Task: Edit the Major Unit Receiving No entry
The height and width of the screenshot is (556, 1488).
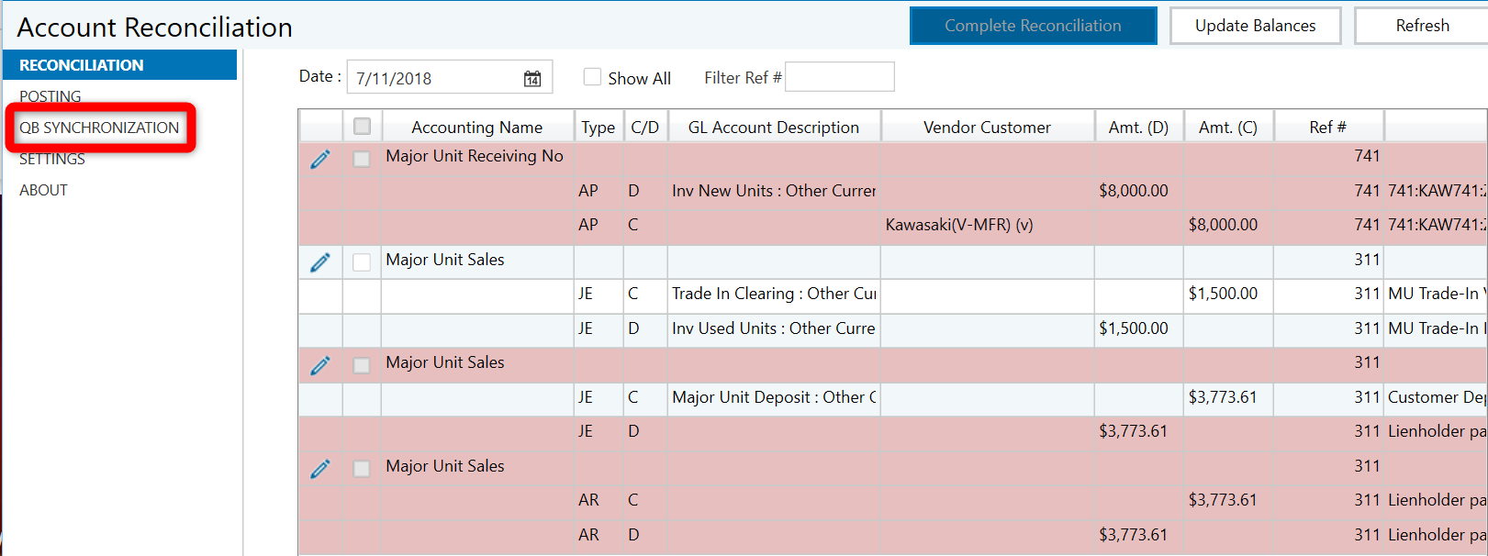Action: tap(320, 160)
